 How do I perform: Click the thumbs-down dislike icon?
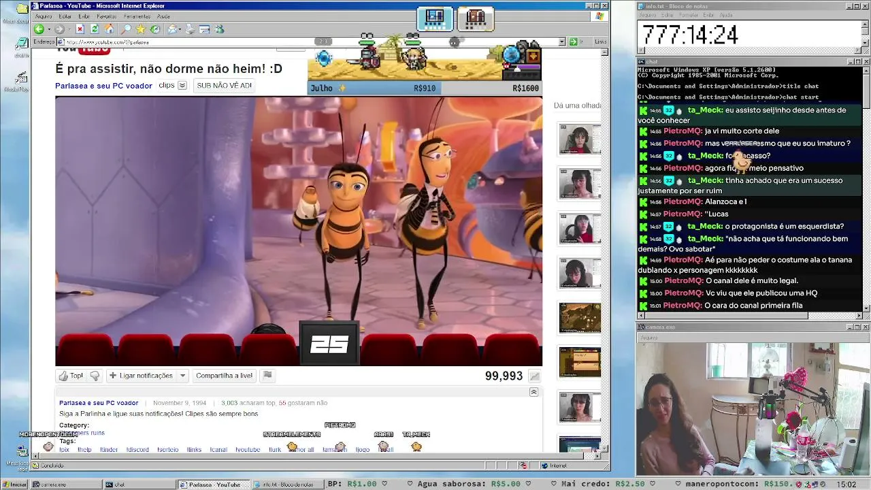95,376
